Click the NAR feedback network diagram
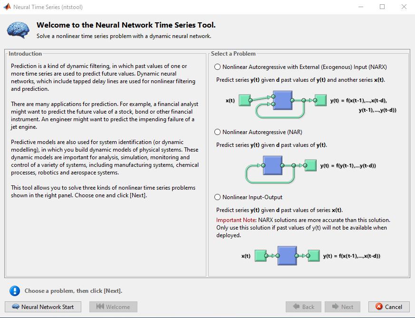 281,169
